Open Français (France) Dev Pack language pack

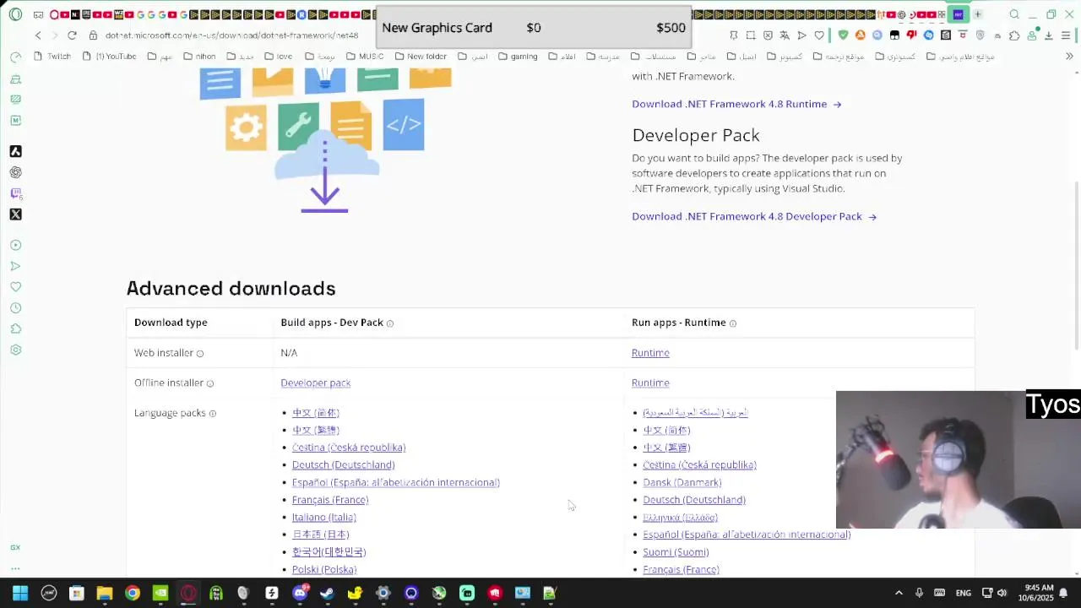click(330, 500)
